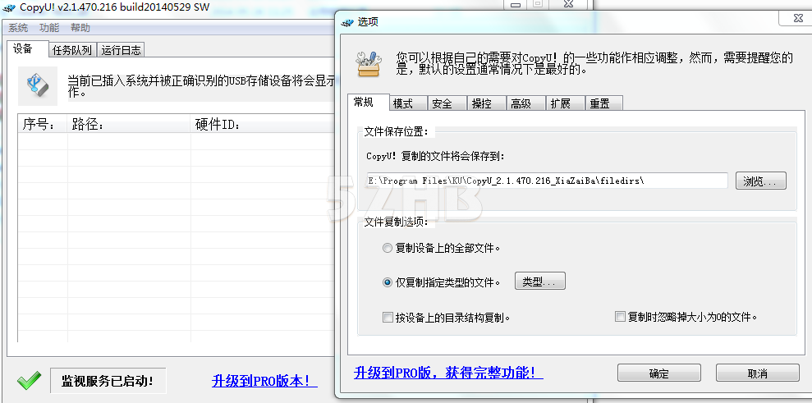Click the toolbox icon in the 选项 dialog
This screenshot has height=403, width=812.
tap(369, 63)
